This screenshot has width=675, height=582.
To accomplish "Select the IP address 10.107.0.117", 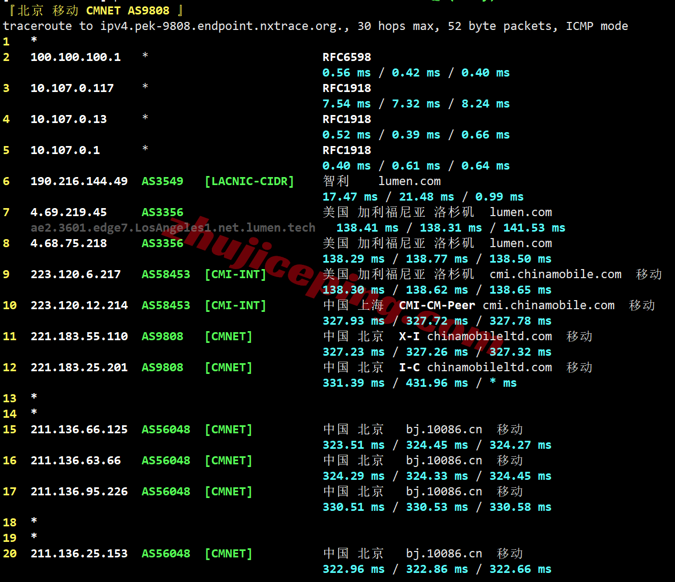I will pyautogui.click(x=72, y=88).
